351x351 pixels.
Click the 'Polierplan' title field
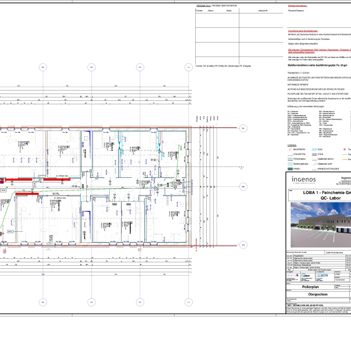point(310,287)
